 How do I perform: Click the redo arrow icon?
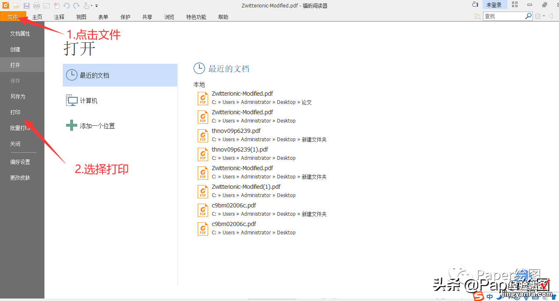[76, 5]
